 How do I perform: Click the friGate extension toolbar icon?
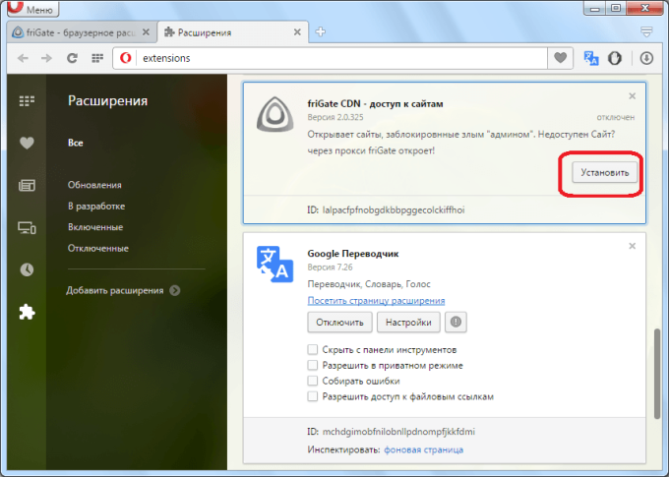click(615, 58)
